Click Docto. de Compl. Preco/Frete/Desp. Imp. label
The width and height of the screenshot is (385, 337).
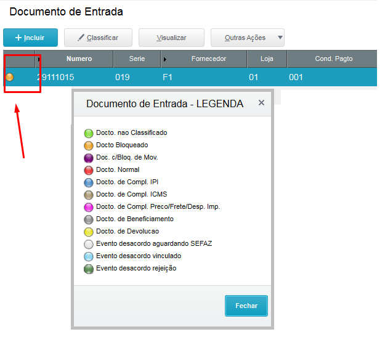(x=158, y=206)
